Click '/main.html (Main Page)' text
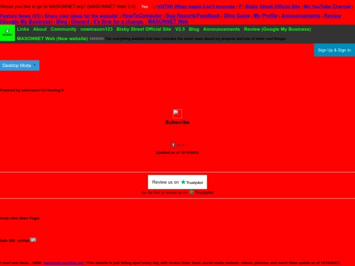Viewport: 355px width, 266px height. pos(20,218)
